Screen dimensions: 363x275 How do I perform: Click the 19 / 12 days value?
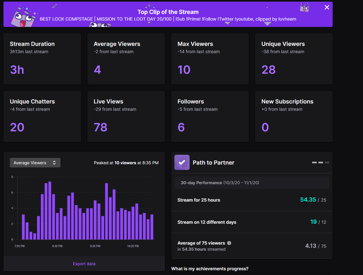click(x=318, y=222)
